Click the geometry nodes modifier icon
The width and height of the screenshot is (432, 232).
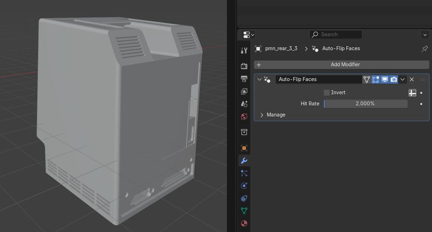pyautogui.click(x=267, y=79)
